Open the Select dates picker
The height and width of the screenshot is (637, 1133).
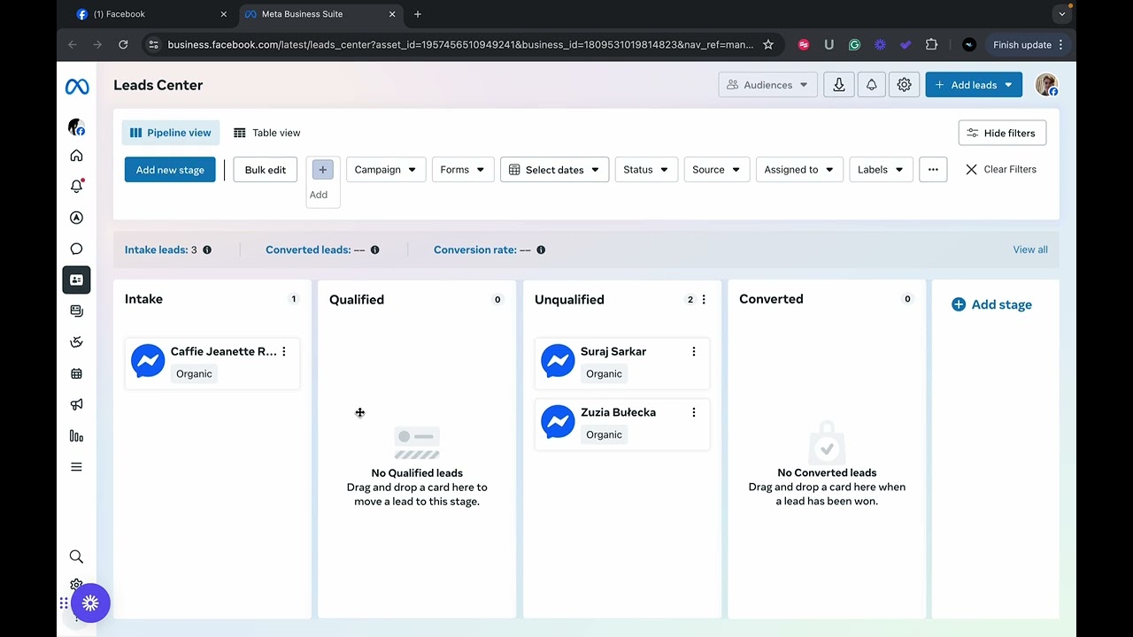(554, 170)
